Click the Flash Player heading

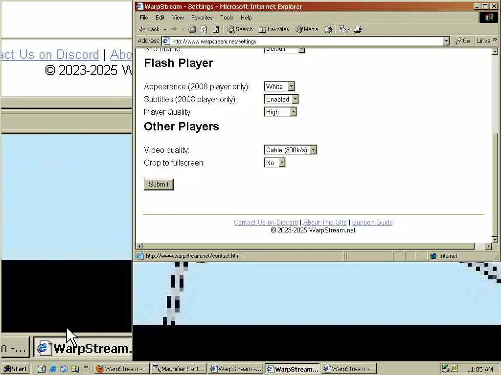(178, 63)
